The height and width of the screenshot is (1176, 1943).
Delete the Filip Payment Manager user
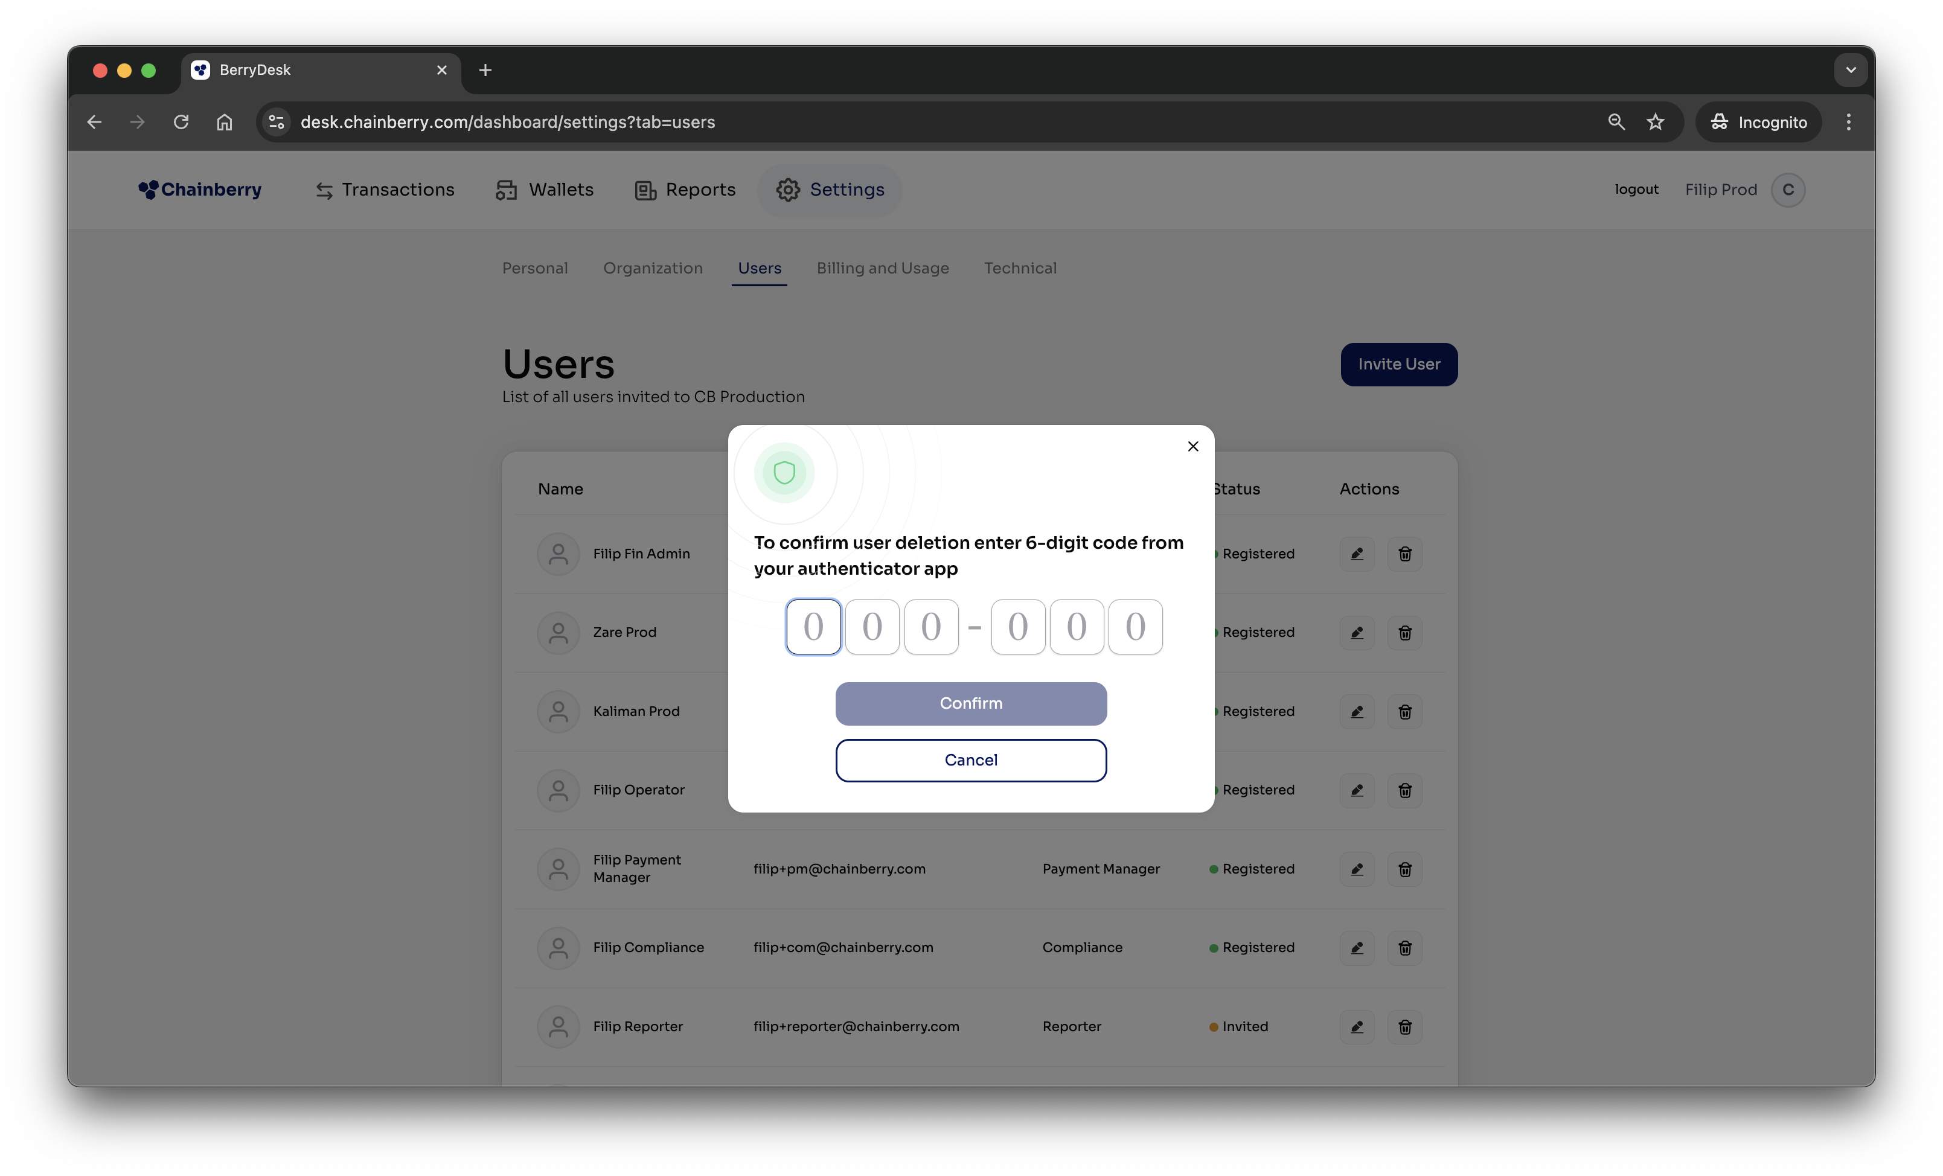(x=1404, y=869)
